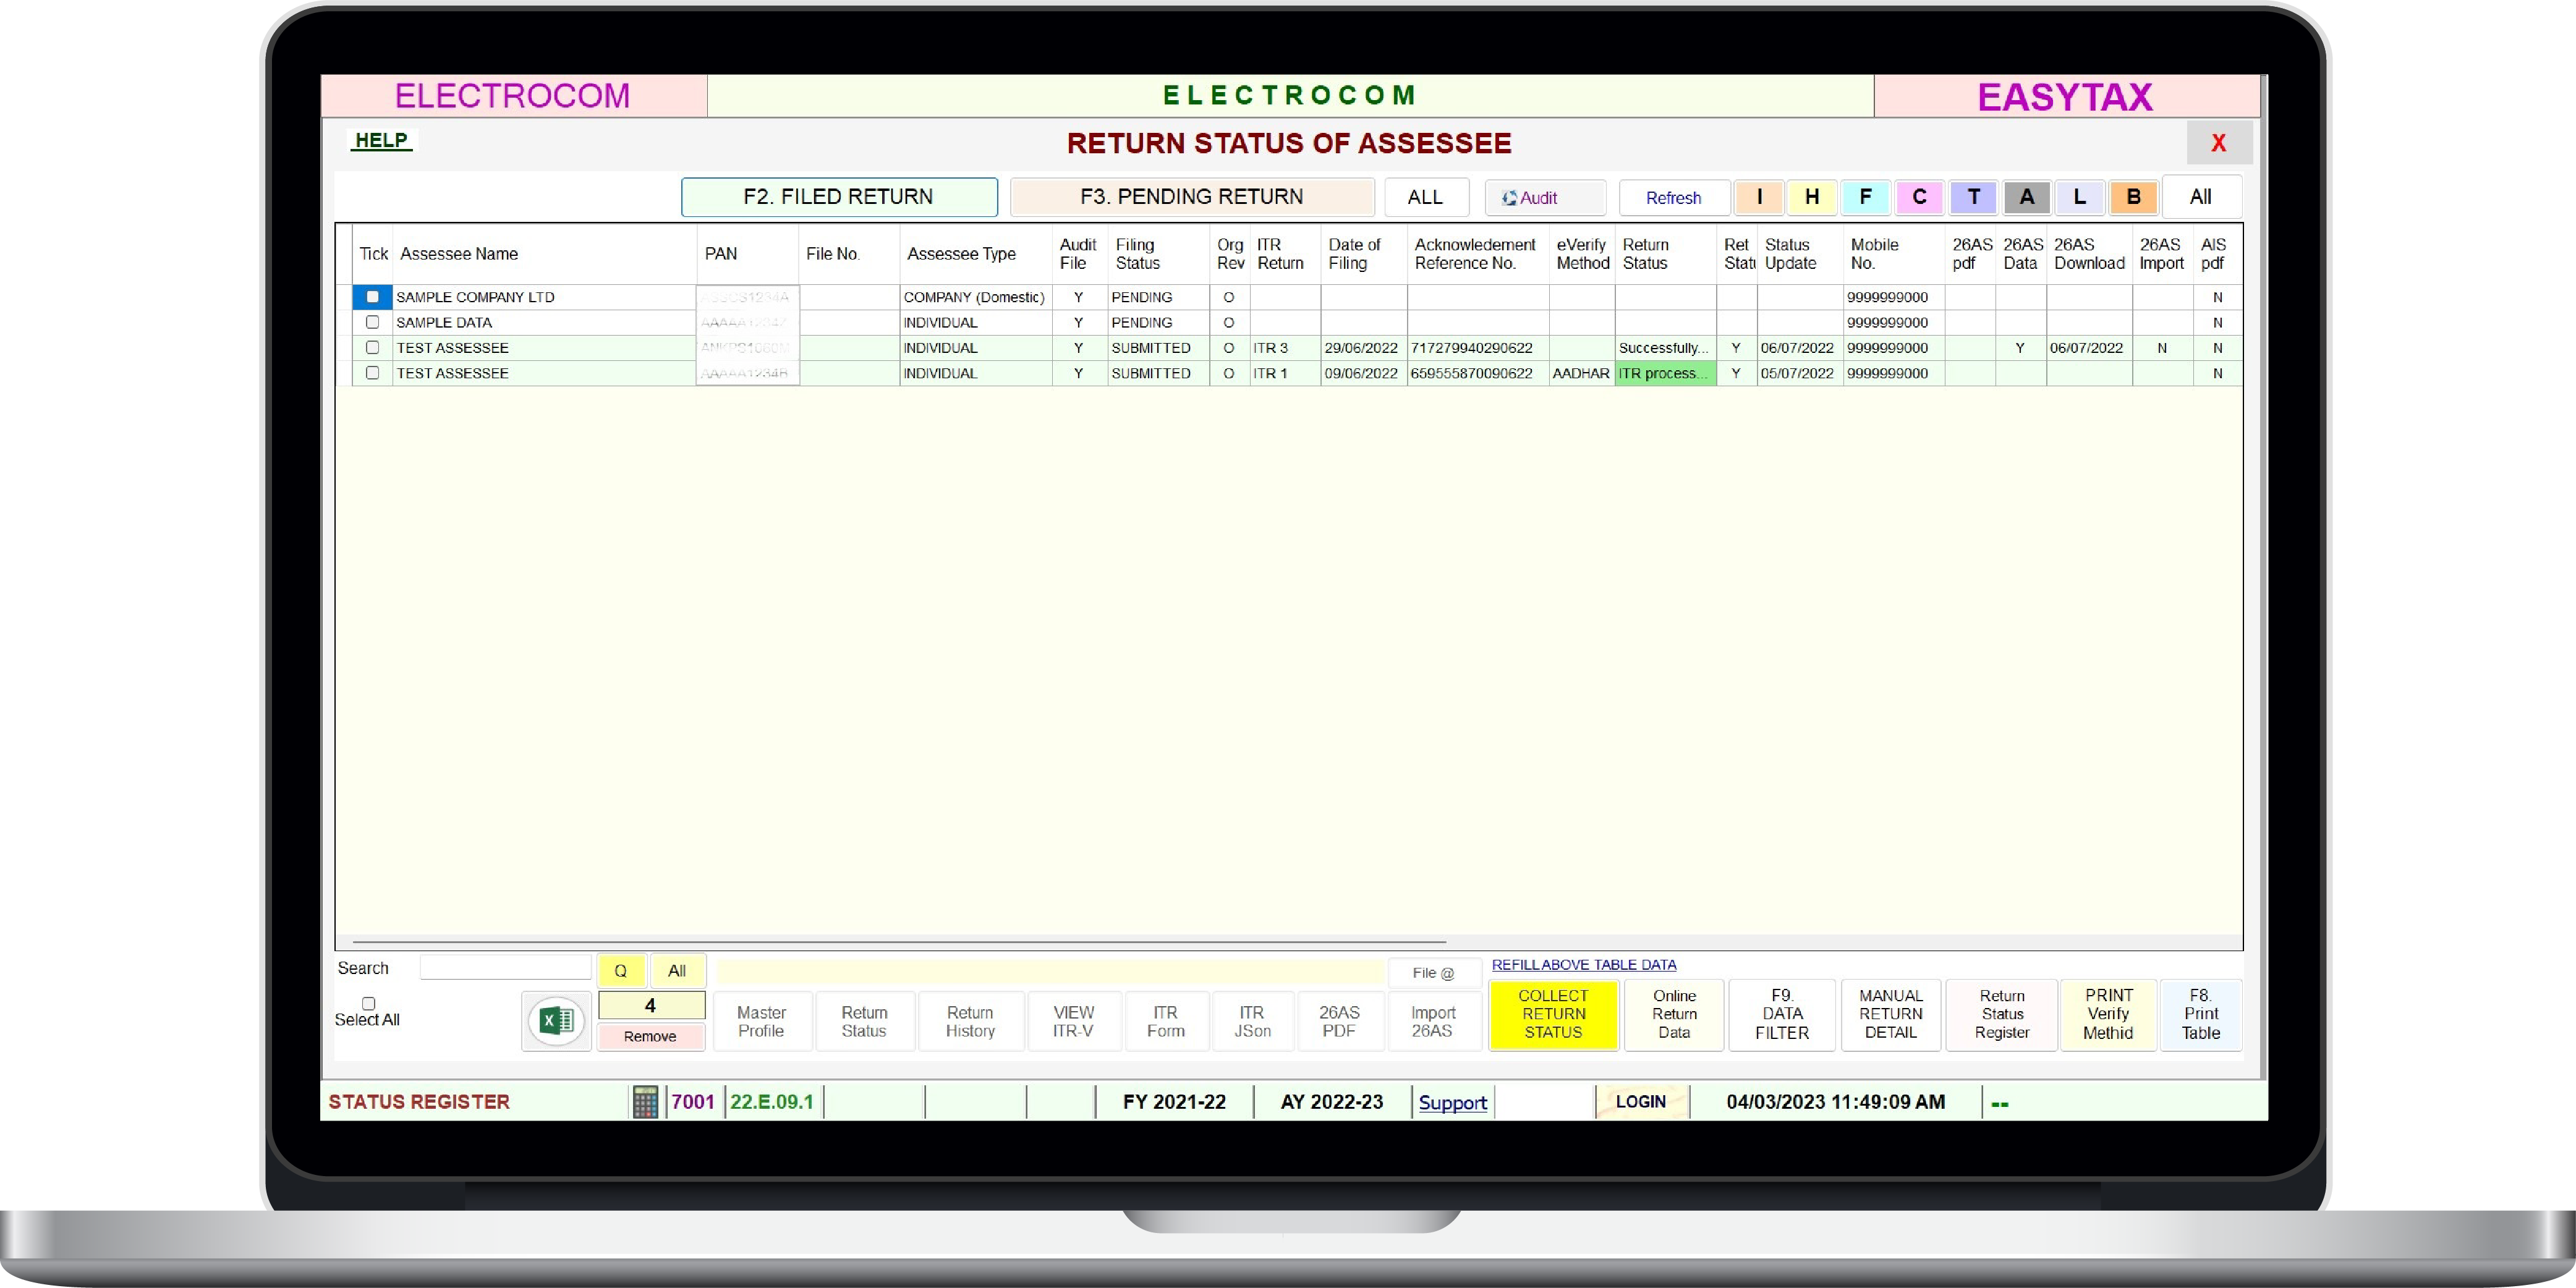Click the count field showing 4
The height and width of the screenshot is (1288, 2576).
pyautogui.click(x=651, y=1005)
